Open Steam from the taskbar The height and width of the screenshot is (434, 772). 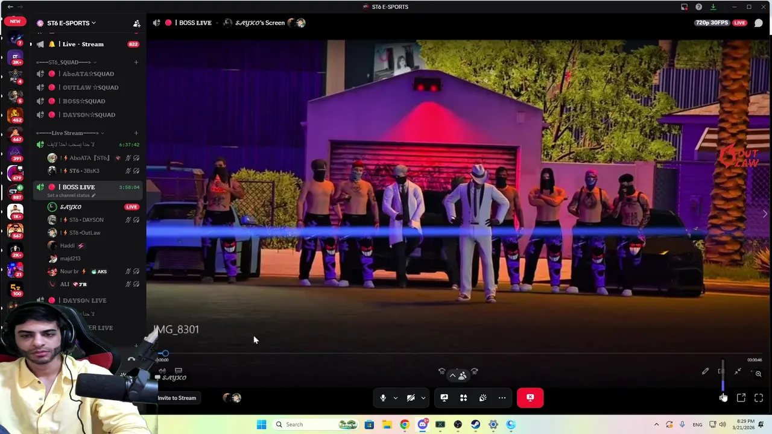pos(476,424)
